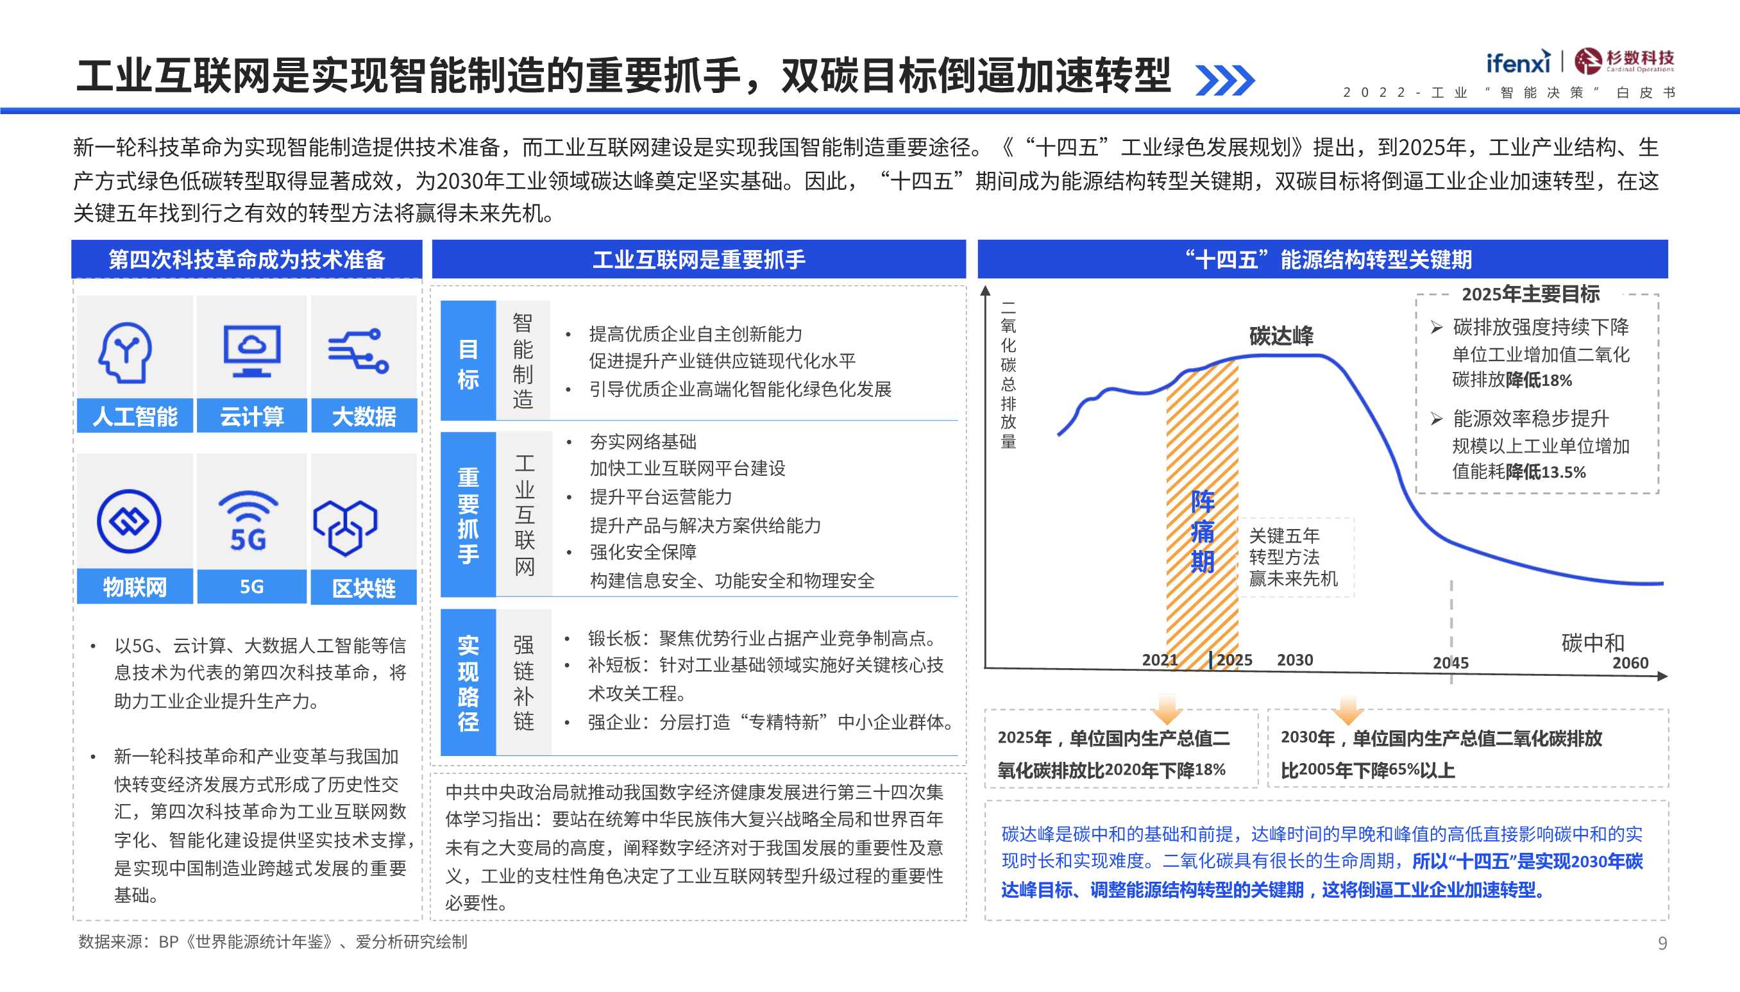Click 补短板 bullet text
1740x992 pixels.
pyautogui.click(x=766, y=678)
